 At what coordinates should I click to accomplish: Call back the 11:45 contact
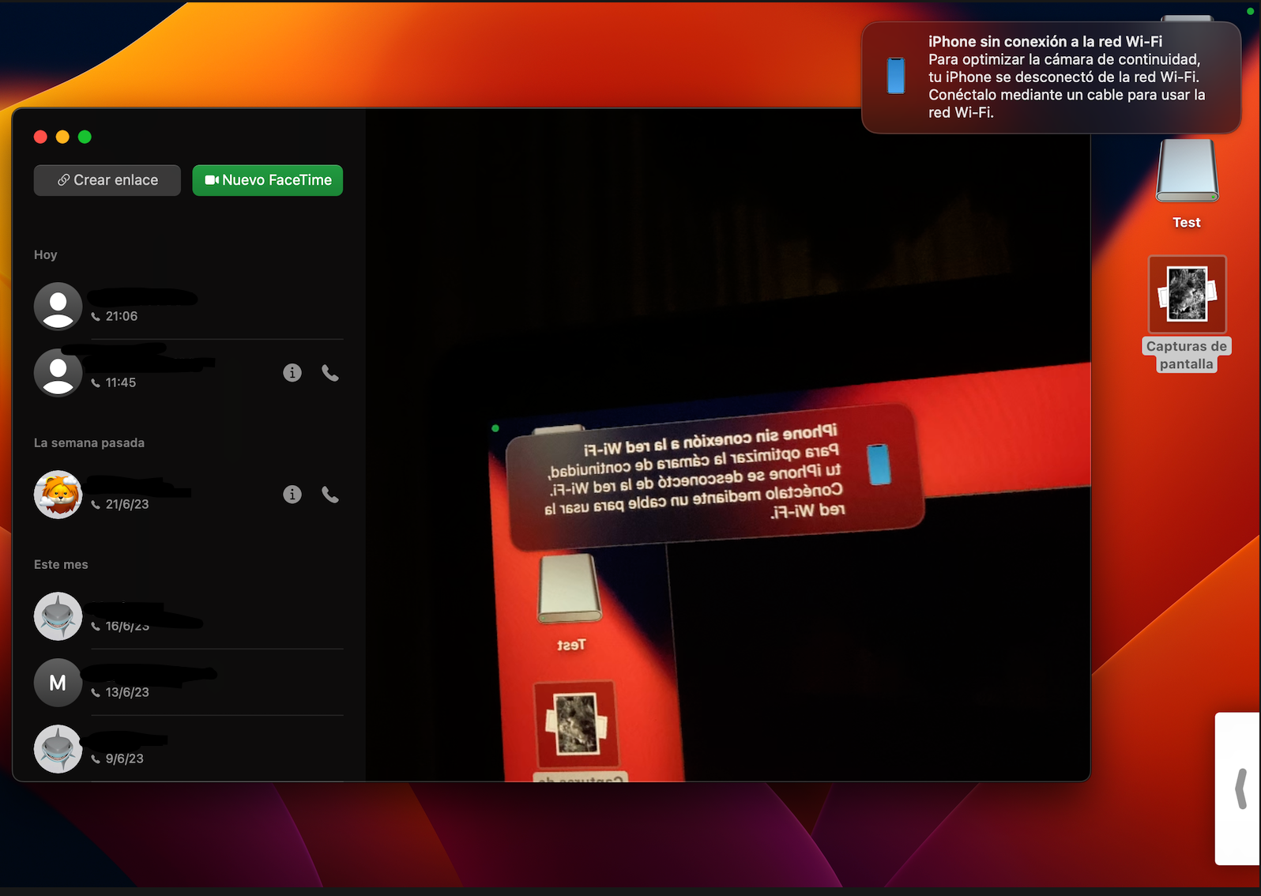coord(330,373)
